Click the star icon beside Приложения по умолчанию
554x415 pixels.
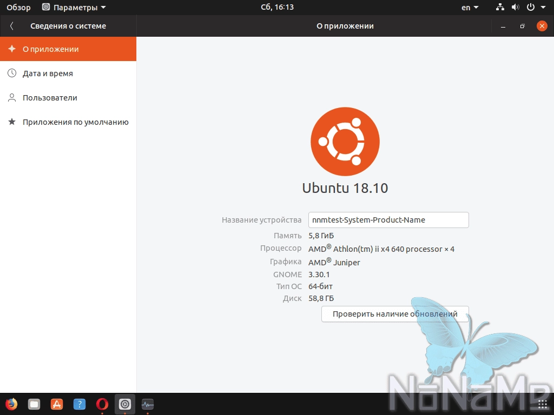click(12, 122)
